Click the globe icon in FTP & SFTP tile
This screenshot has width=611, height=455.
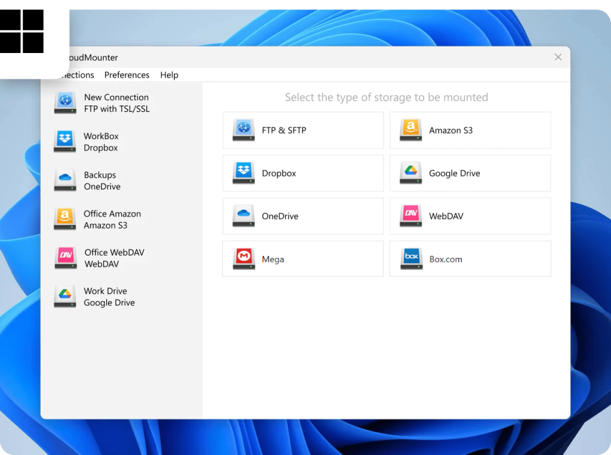click(243, 130)
